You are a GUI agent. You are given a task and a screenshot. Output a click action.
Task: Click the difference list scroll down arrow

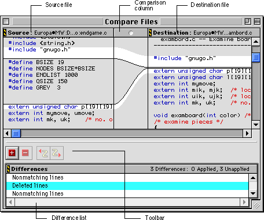pyautogui.click(x=253, y=193)
